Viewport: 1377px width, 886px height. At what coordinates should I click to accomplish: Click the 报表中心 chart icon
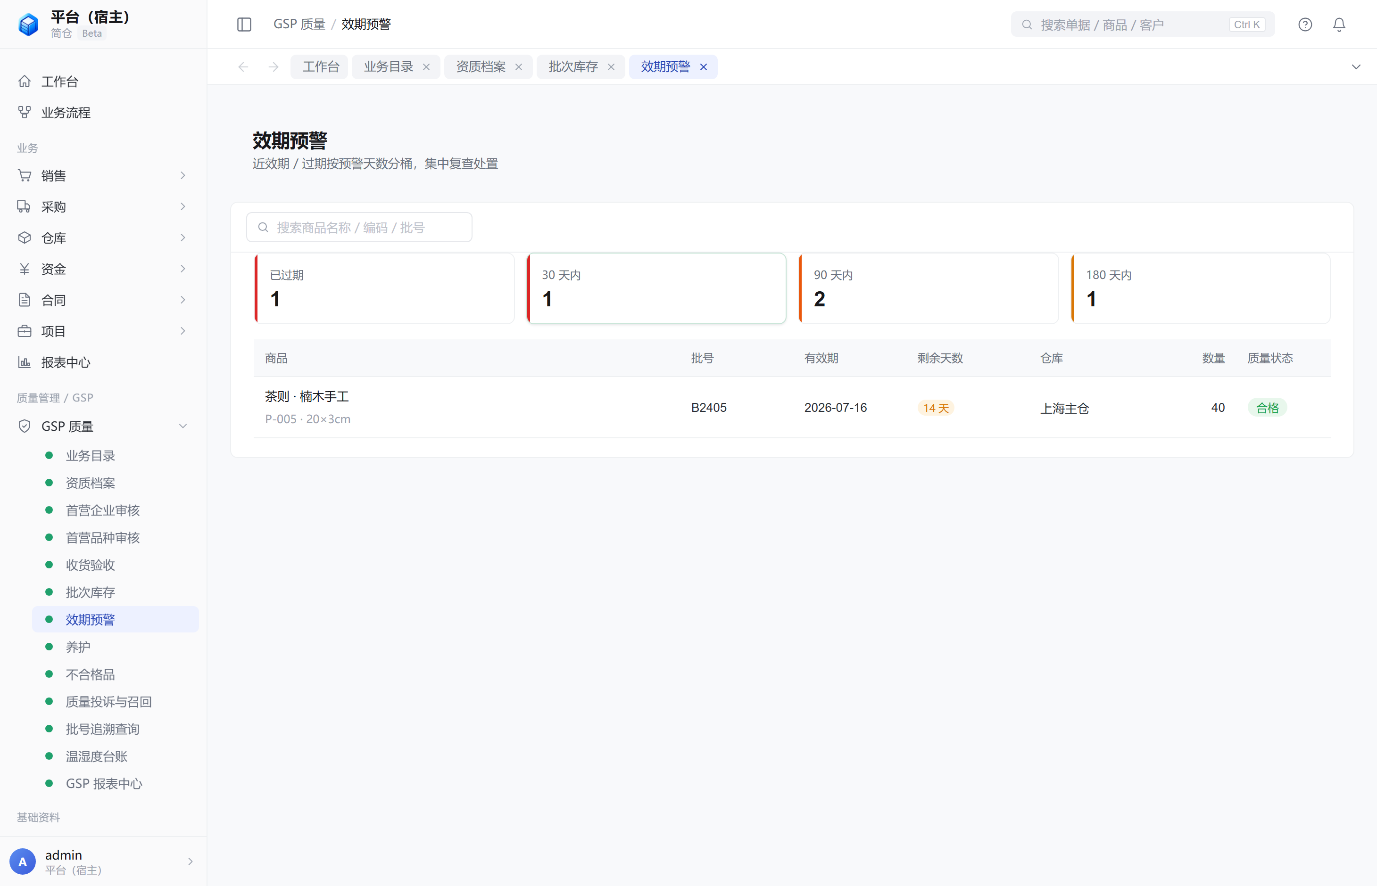click(x=24, y=362)
